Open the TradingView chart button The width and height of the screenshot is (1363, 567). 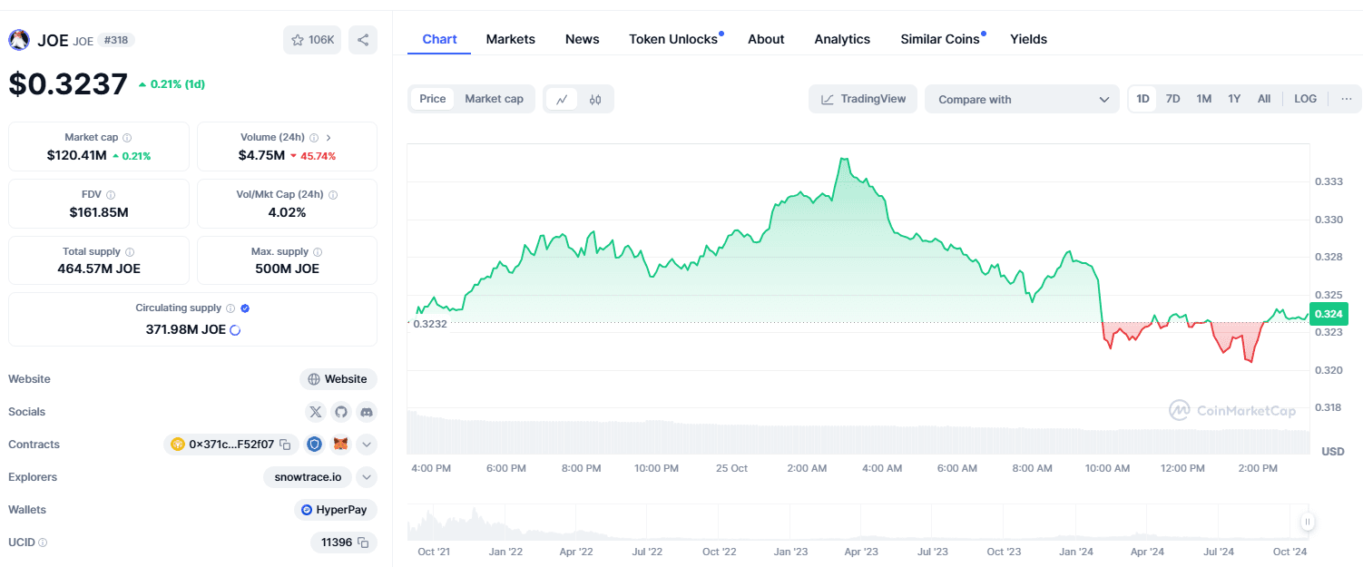click(863, 99)
